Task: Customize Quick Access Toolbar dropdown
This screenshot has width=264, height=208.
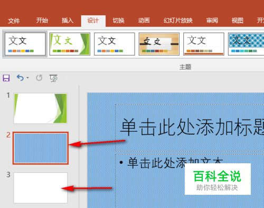Action: 67,78
